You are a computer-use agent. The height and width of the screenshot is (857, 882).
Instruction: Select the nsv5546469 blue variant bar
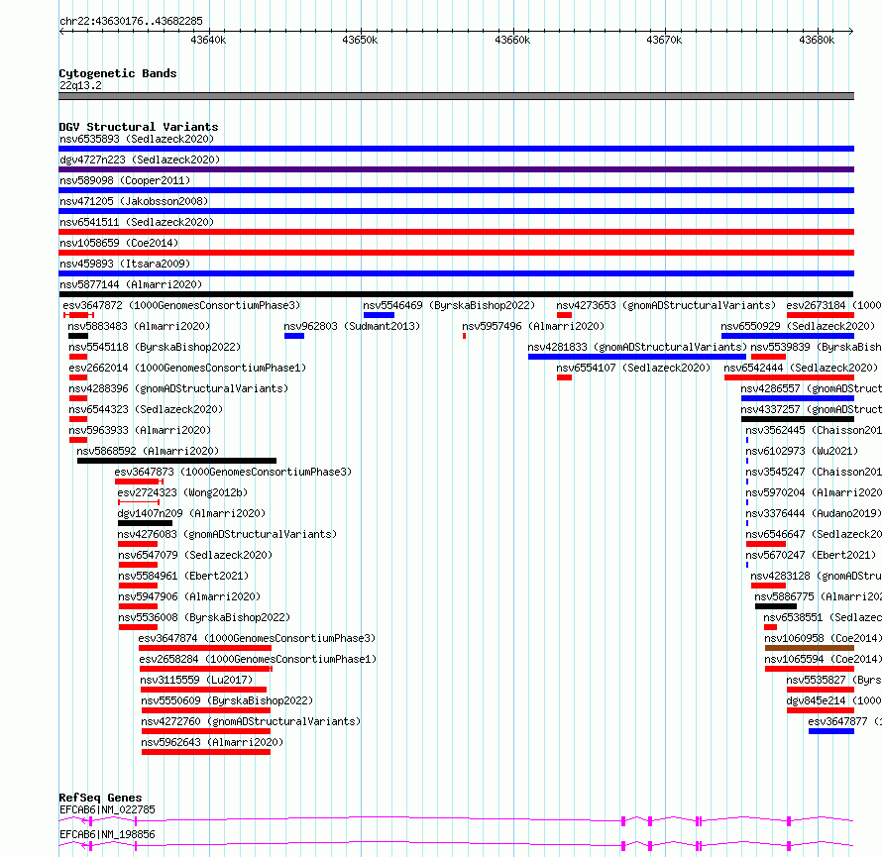[379, 315]
